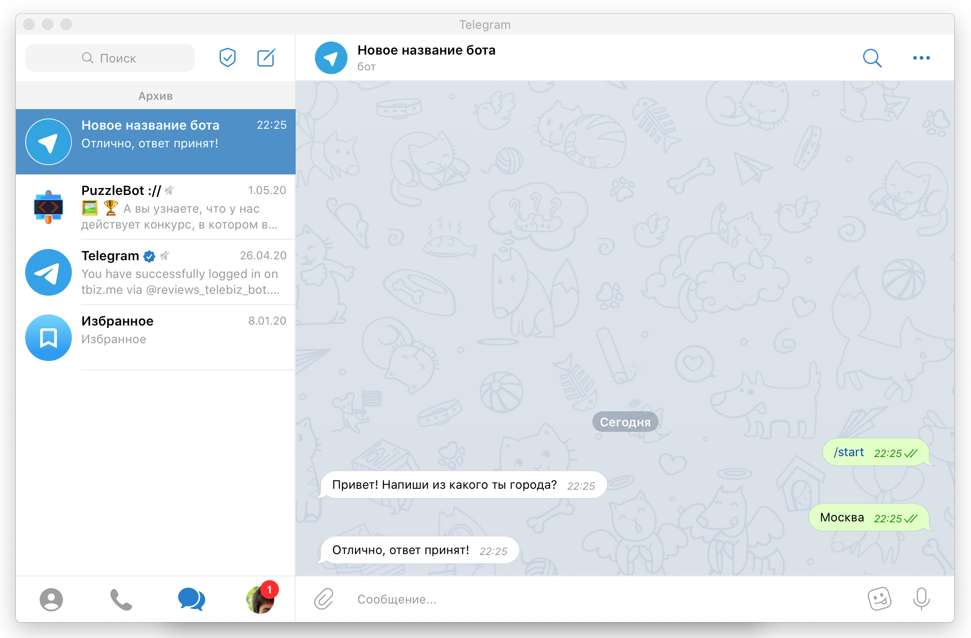Click the PuzzleBot avatar
The height and width of the screenshot is (638, 971).
(49, 207)
